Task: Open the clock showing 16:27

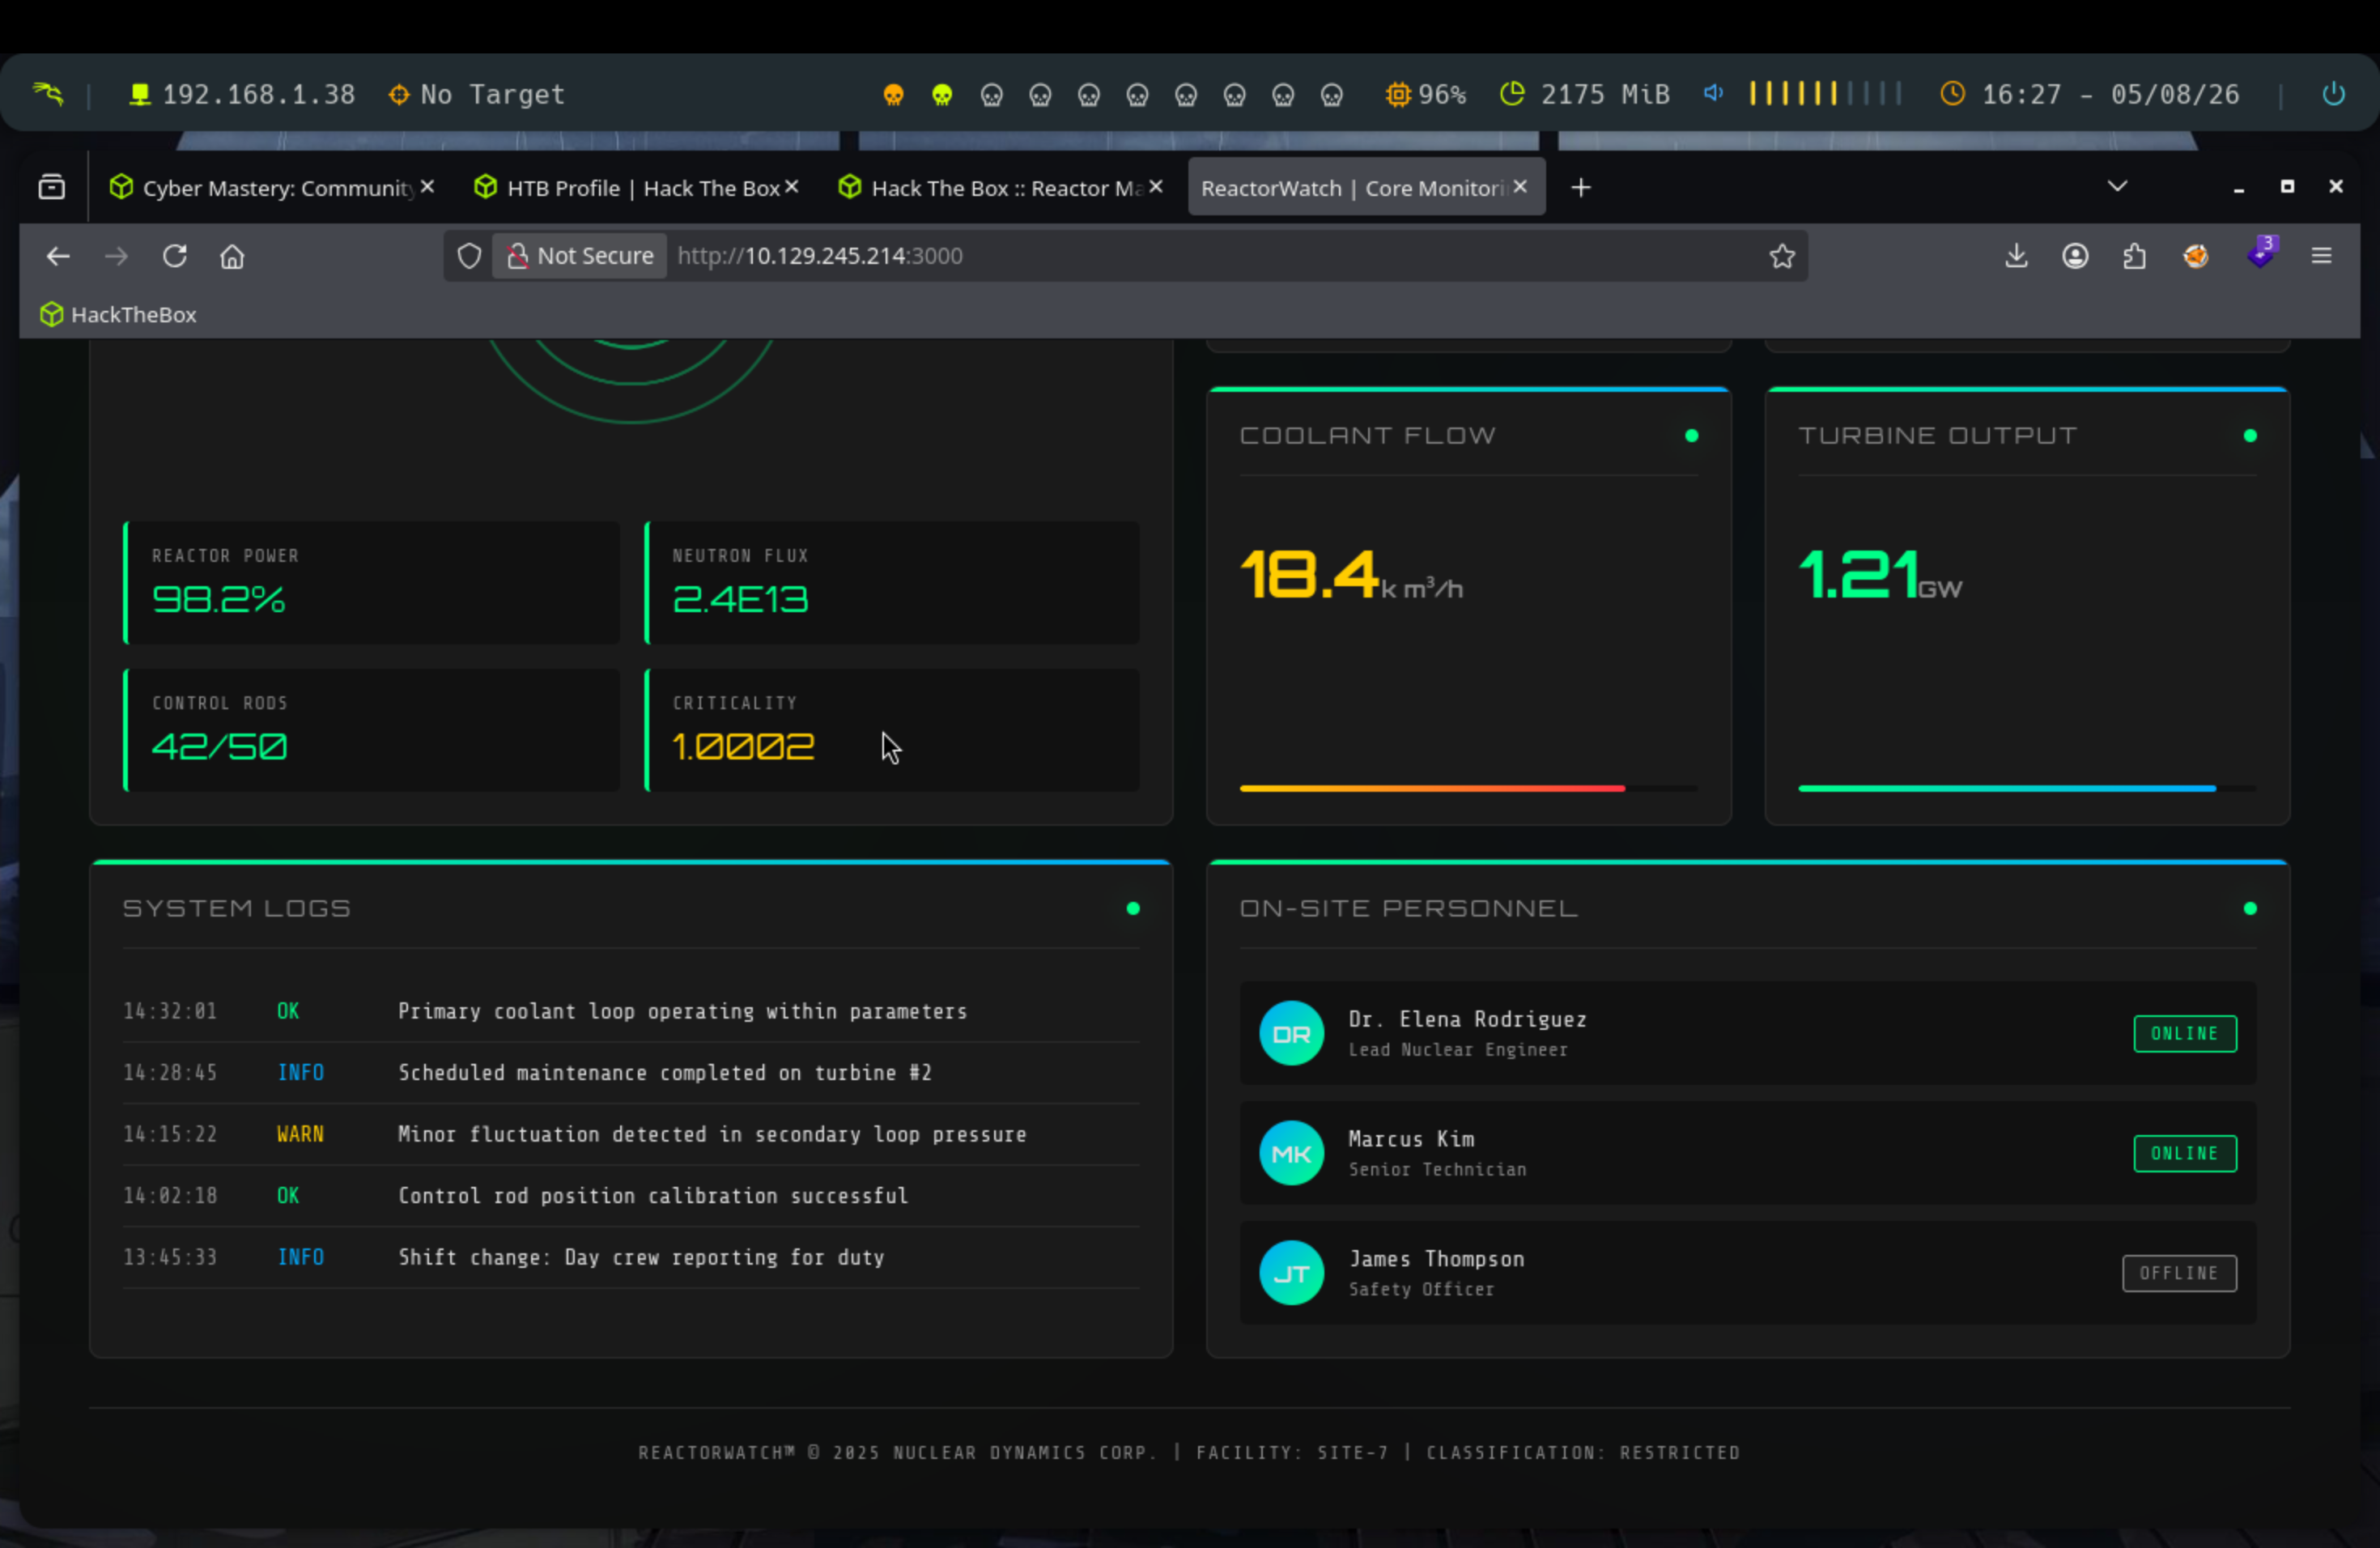Action: [x=2090, y=95]
